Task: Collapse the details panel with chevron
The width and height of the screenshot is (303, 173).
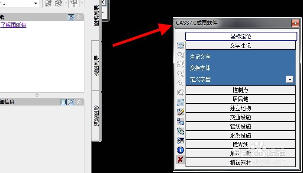Action: pos(79,102)
